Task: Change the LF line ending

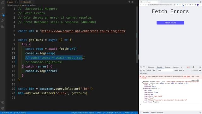Action: [104, 113]
